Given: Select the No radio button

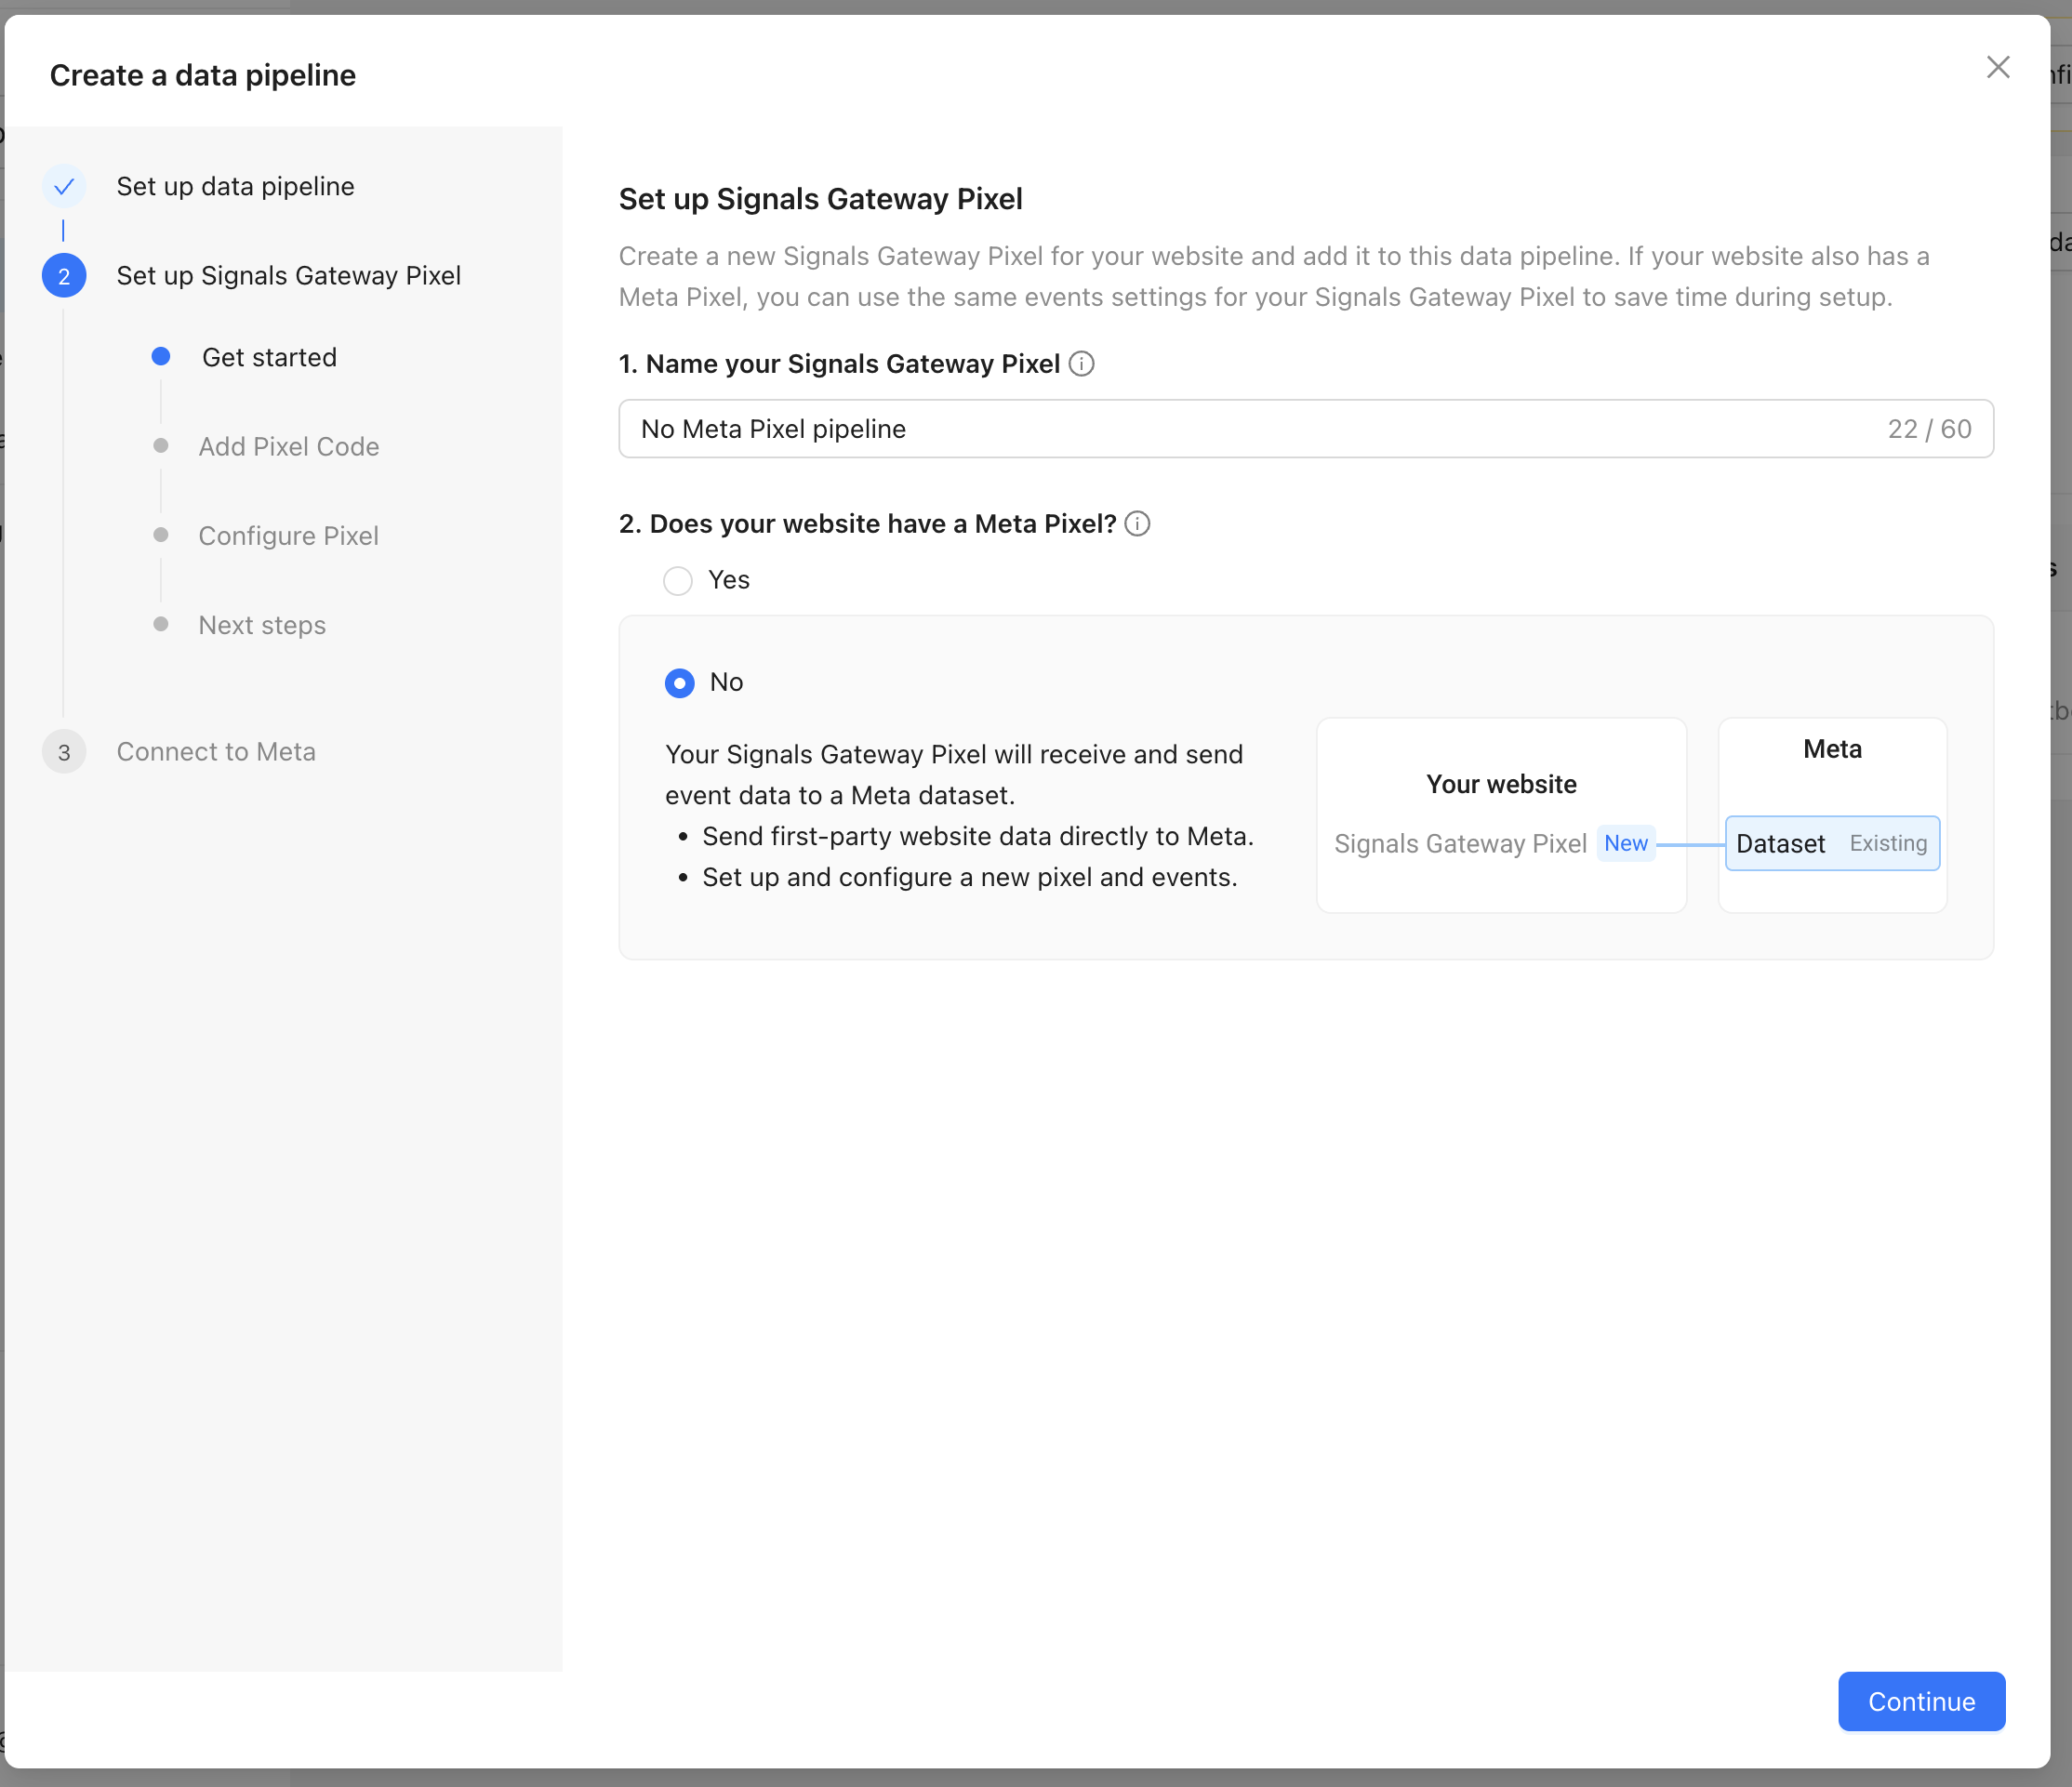Looking at the screenshot, I should (x=680, y=683).
